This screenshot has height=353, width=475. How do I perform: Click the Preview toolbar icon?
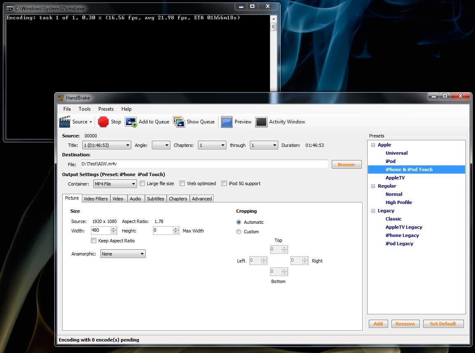(x=227, y=122)
